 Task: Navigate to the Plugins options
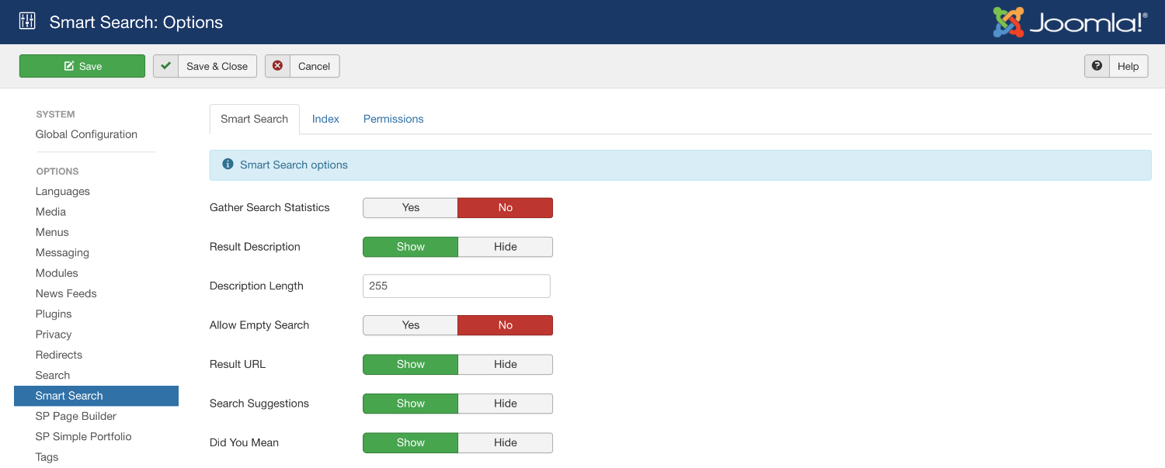tap(53, 314)
